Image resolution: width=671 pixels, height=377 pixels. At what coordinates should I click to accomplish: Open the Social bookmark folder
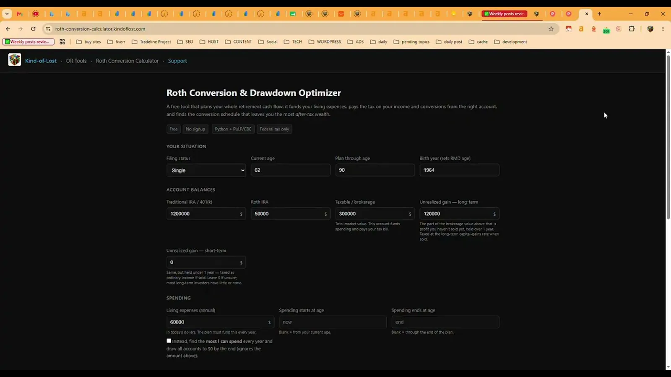268,42
